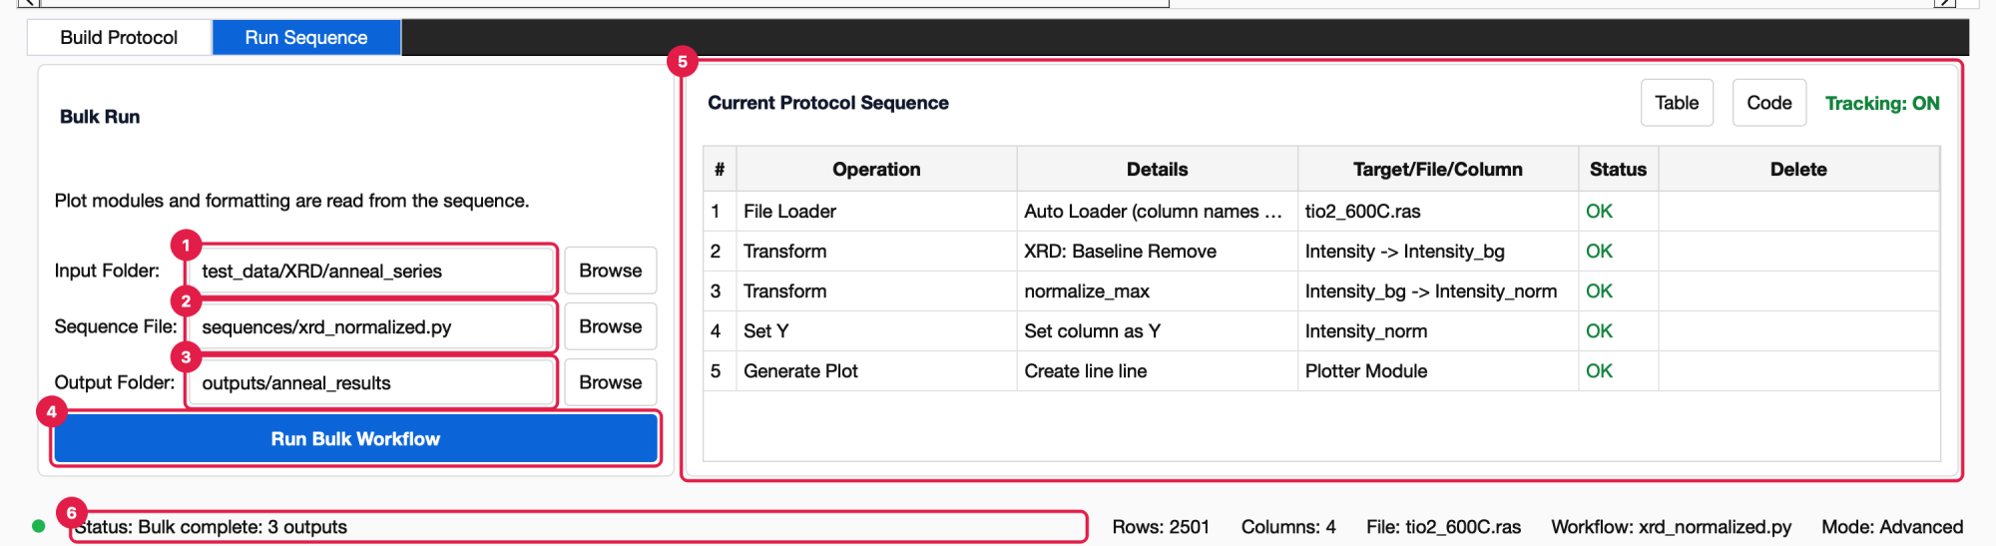Click the Operation column header
The width and height of the screenshot is (1996, 546).
coord(876,170)
